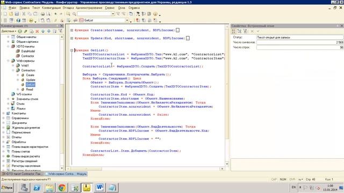Open the Администрирование menu
The image size is (344, 193).
tap(89, 8)
